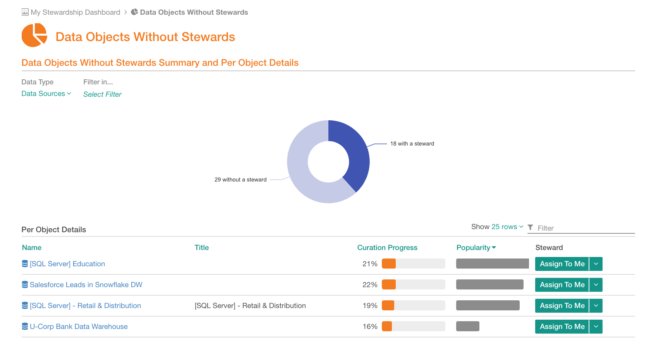Click the 21% curation progress bar
Screen dimensions: 656x339
(414, 264)
